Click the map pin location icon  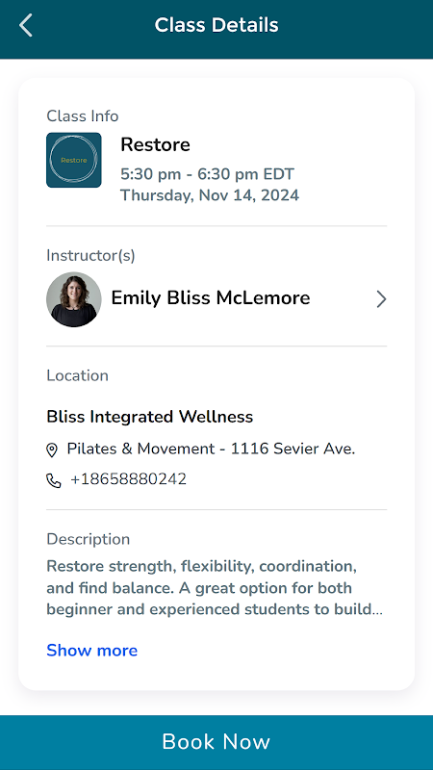(52, 449)
